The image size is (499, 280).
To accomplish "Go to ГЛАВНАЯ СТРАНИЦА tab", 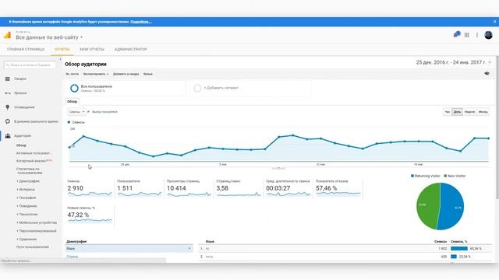I will tap(26, 49).
